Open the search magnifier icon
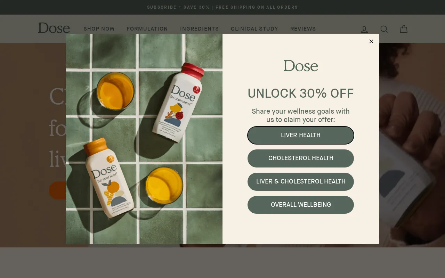 tap(384, 29)
